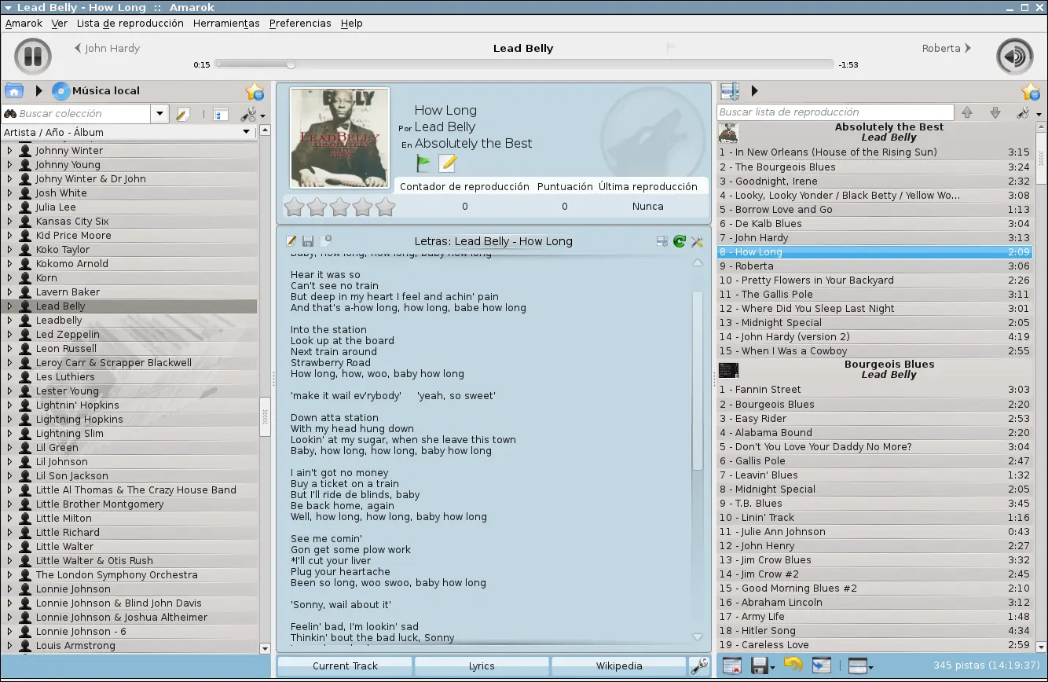Open the Lista de reproducción menu
Screen dimensions: 1048x682
[x=130, y=24]
